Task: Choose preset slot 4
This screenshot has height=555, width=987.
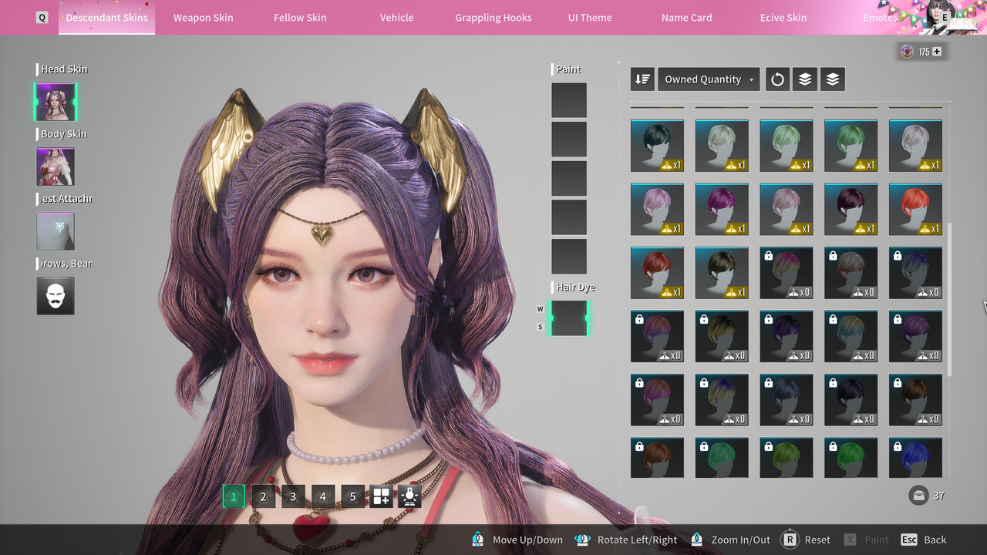Action: pyautogui.click(x=323, y=496)
